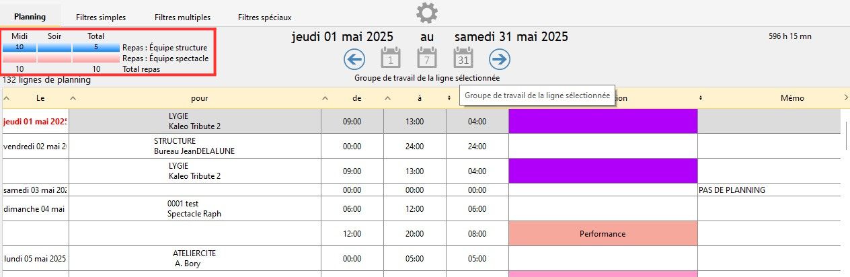Go to previous period with left arrow
Viewport: 850px width, 277px height.
354,59
